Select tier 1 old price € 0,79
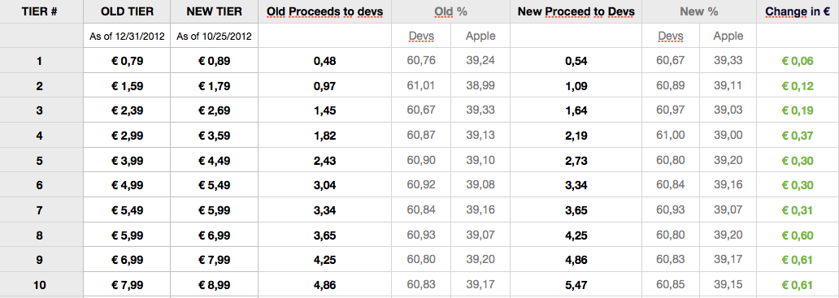Viewport: 839px width, 298px height. tap(127, 61)
